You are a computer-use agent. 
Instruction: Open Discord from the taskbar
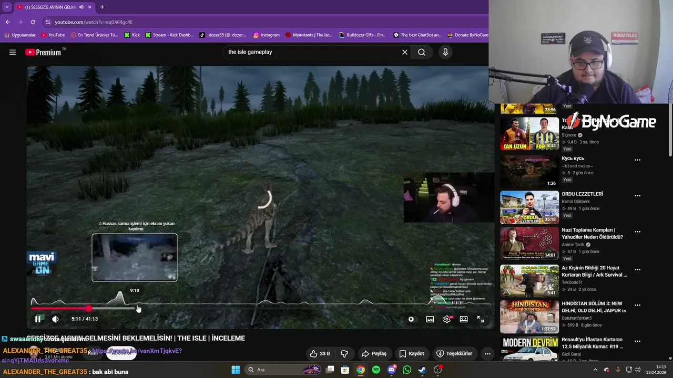tap(391, 370)
